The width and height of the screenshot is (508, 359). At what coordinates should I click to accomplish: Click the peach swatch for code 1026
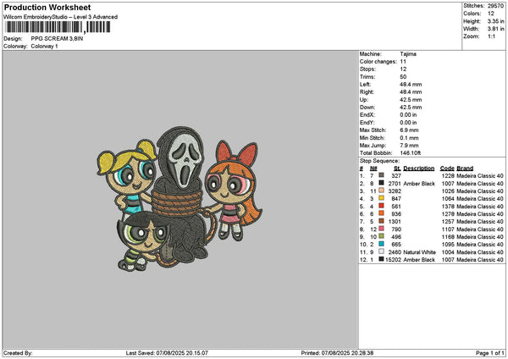pyautogui.click(x=381, y=191)
